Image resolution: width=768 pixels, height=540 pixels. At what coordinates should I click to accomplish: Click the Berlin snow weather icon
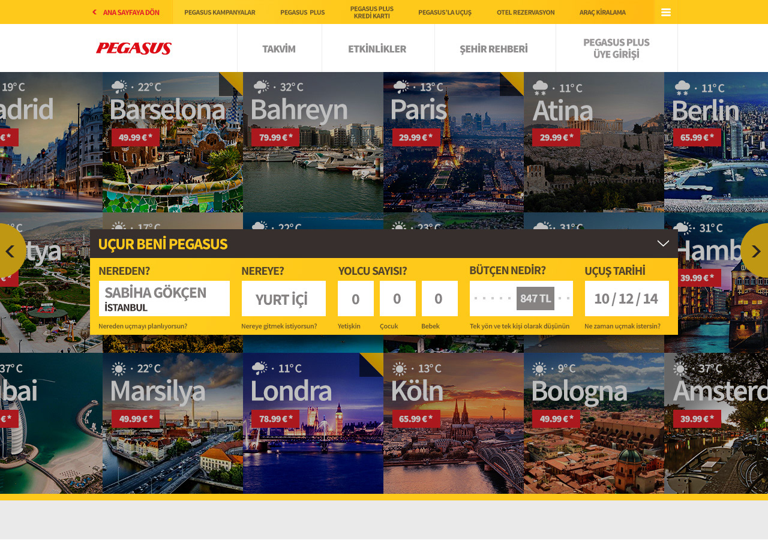point(682,88)
